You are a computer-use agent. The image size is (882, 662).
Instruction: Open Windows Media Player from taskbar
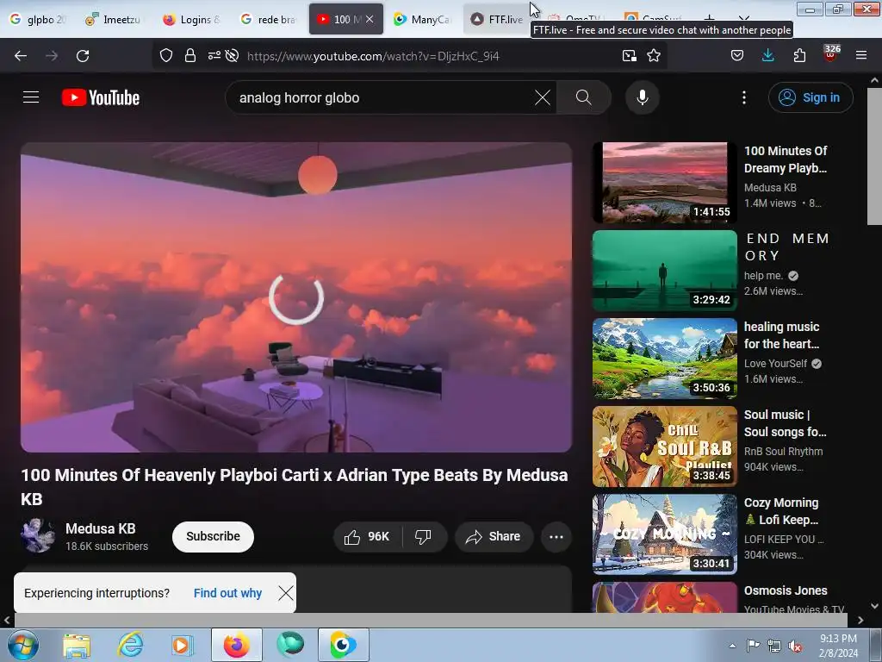click(x=182, y=645)
